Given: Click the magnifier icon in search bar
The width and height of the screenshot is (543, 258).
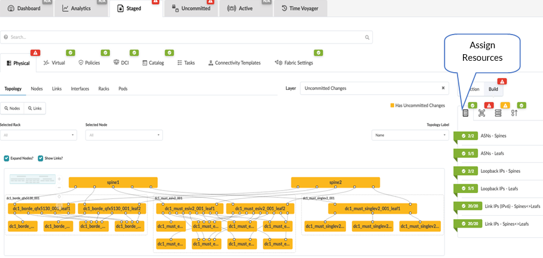Looking at the screenshot, I should click(367, 38).
